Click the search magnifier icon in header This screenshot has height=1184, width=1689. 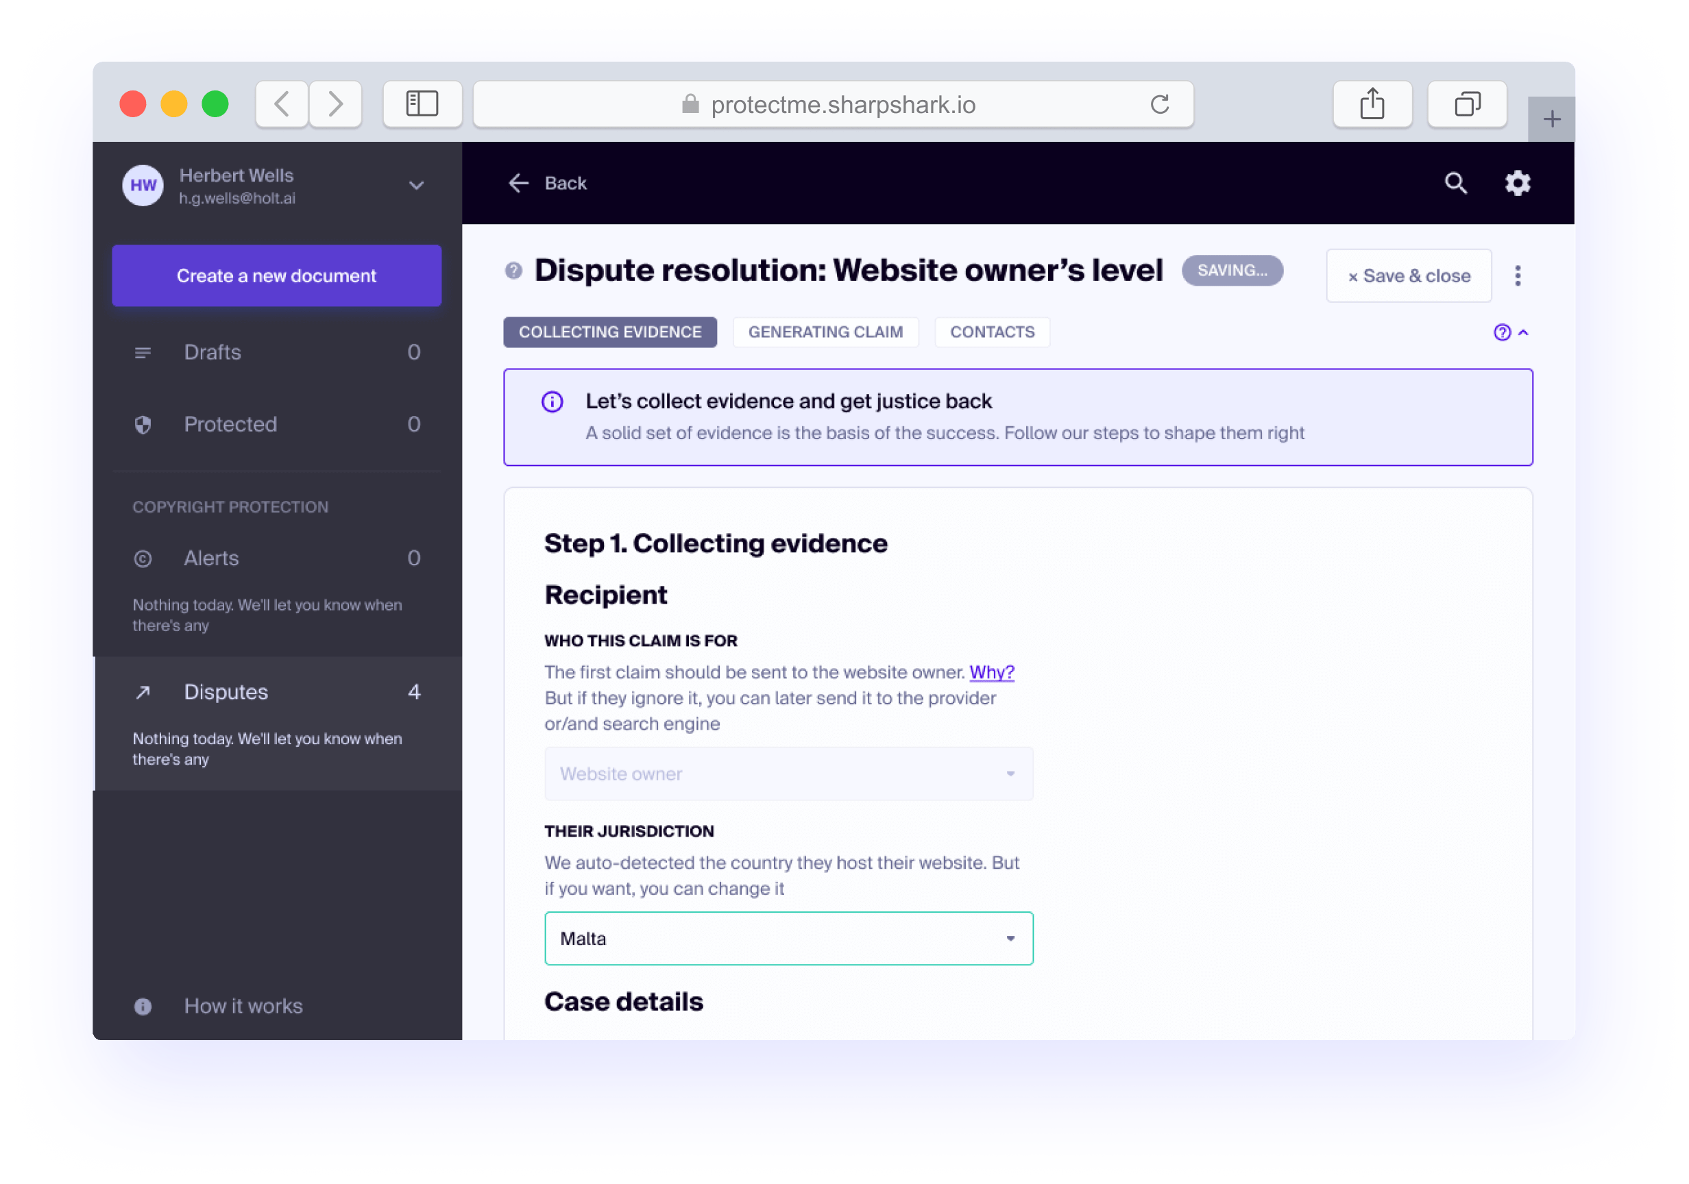1455,183
